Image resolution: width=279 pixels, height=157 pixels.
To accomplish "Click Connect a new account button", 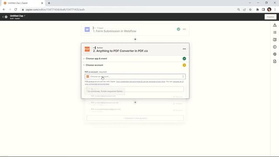I will pyautogui.click(x=135, y=118).
